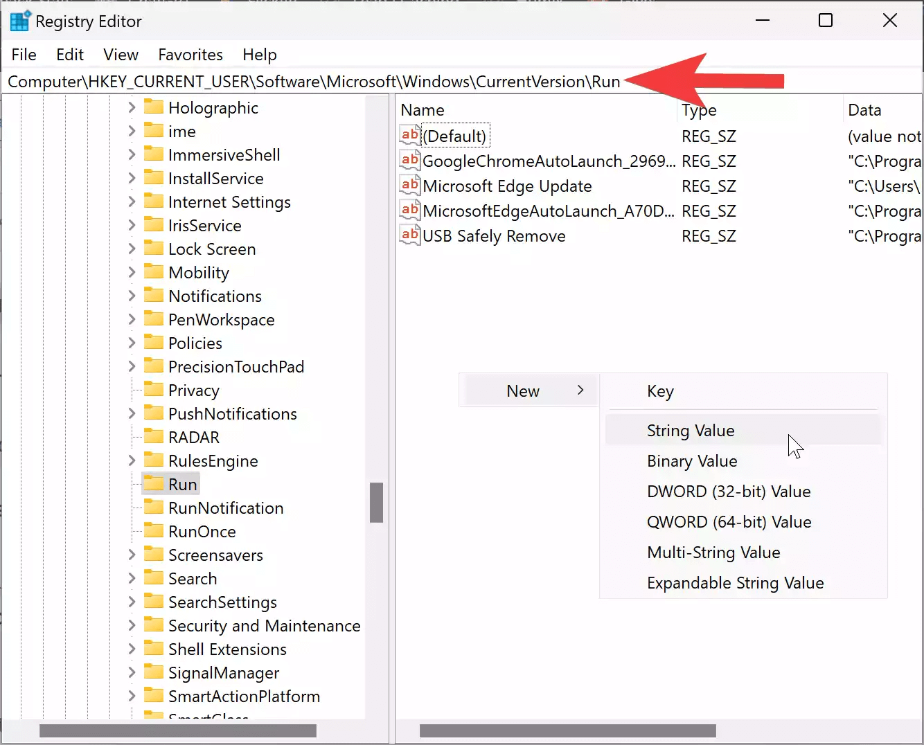Select the ime folder icon
This screenshot has height=745, width=924.
tap(153, 131)
